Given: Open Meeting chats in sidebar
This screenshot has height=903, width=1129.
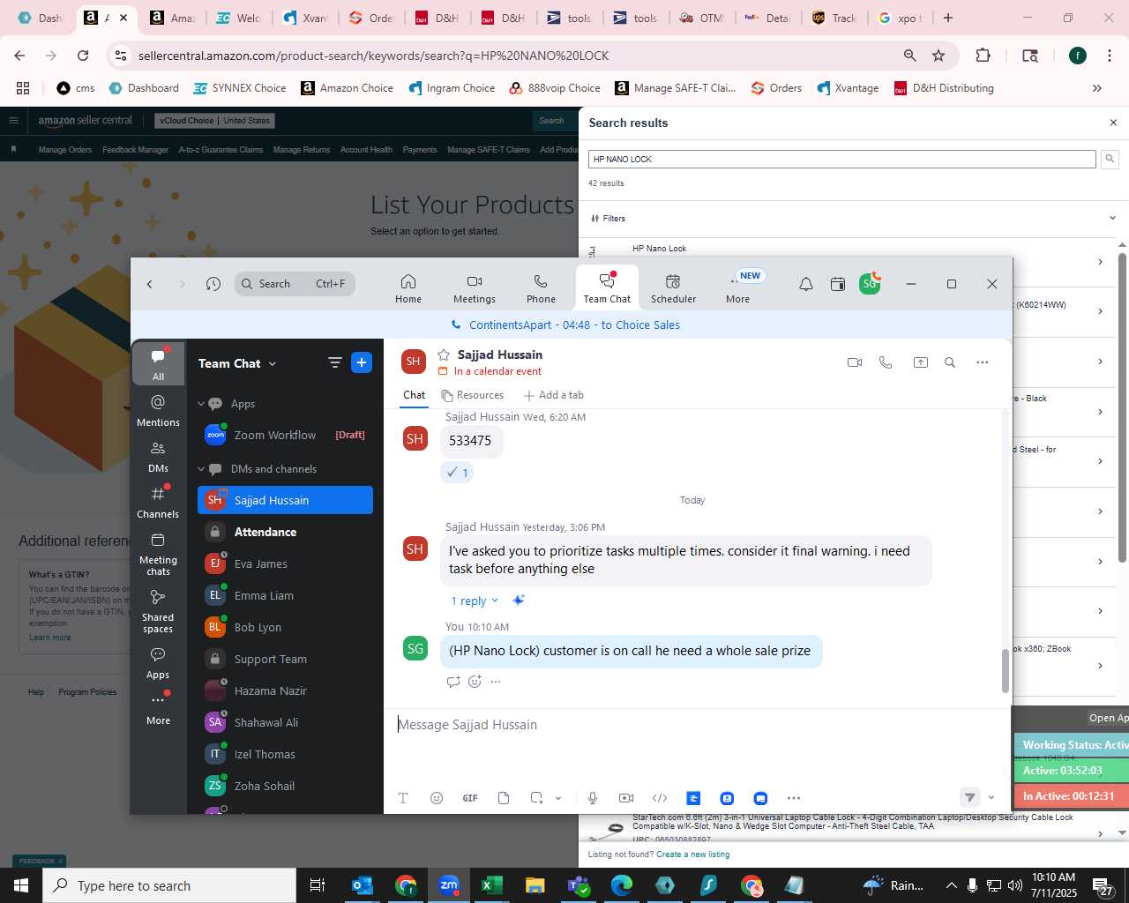Looking at the screenshot, I should 158,554.
